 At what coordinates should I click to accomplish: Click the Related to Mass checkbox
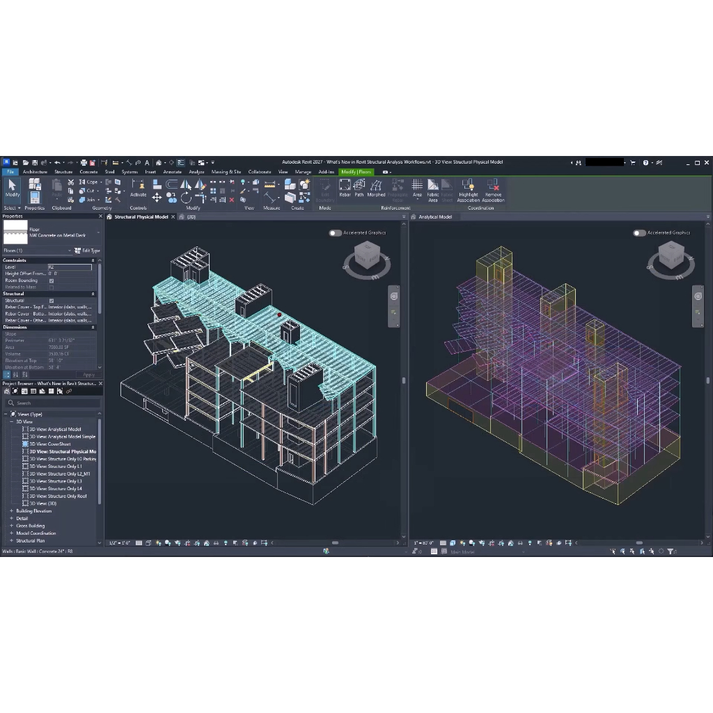[x=52, y=288]
